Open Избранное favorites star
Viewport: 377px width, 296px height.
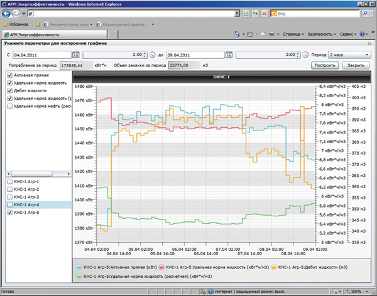(15, 24)
